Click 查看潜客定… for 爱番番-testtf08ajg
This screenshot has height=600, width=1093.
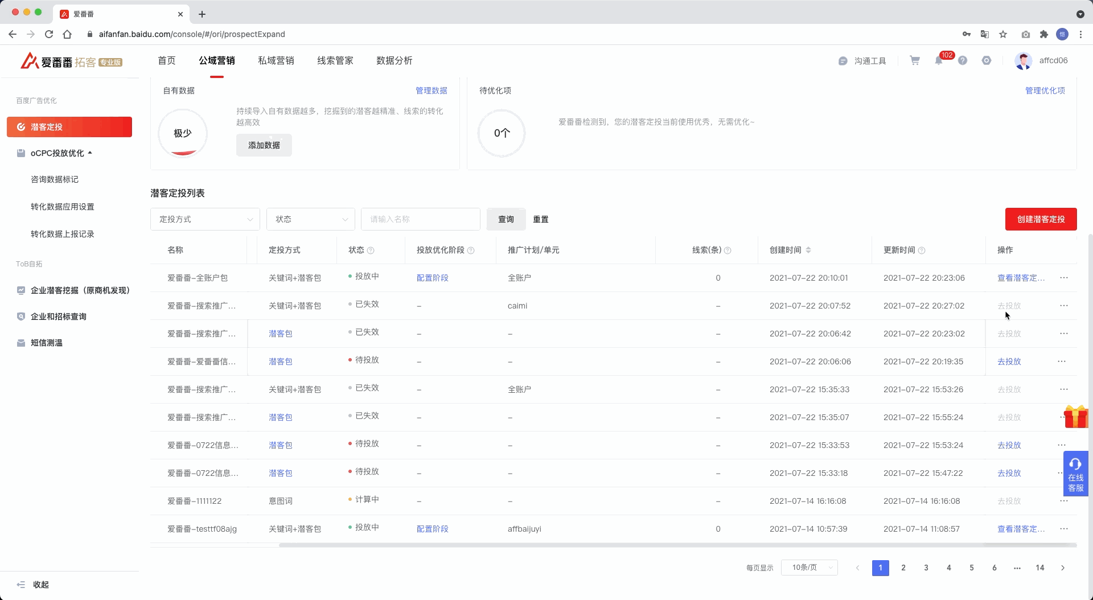click(x=1021, y=529)
